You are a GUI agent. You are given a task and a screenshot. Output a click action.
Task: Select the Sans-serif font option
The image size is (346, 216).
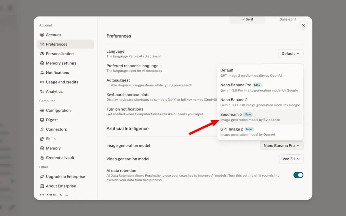point(288,20)
